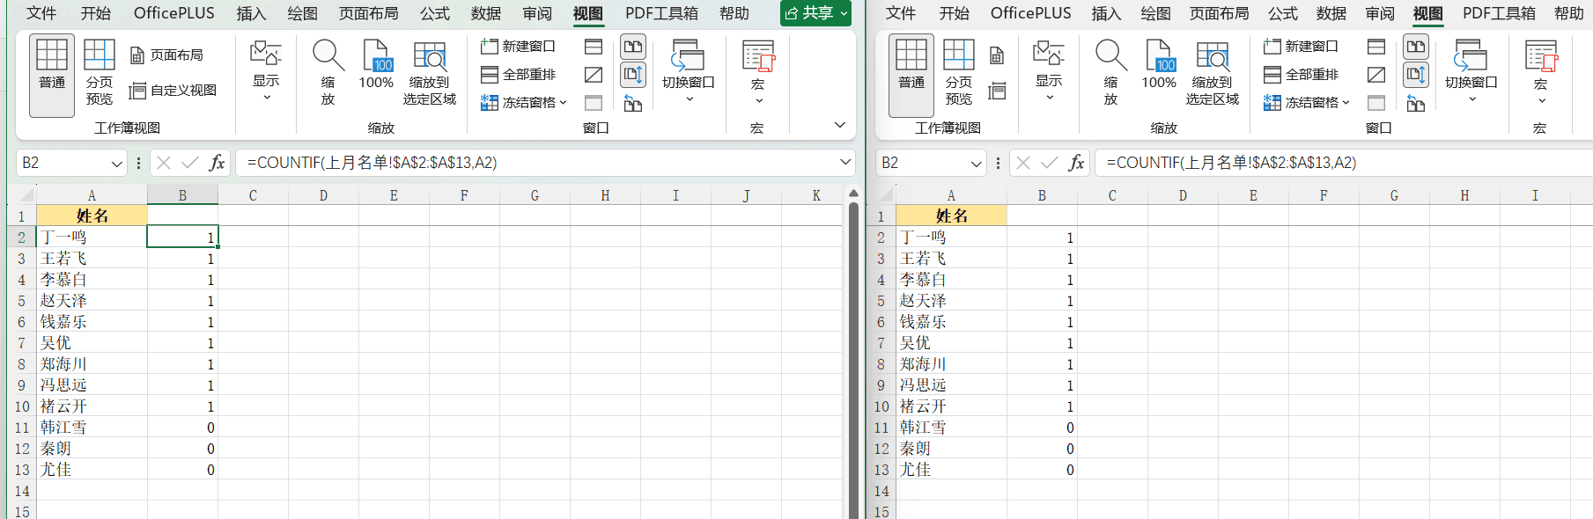Open 冻结窗格 dropdown in left window
The width and height of the screenshot is (1593, 519).
(x=523, y=103)
